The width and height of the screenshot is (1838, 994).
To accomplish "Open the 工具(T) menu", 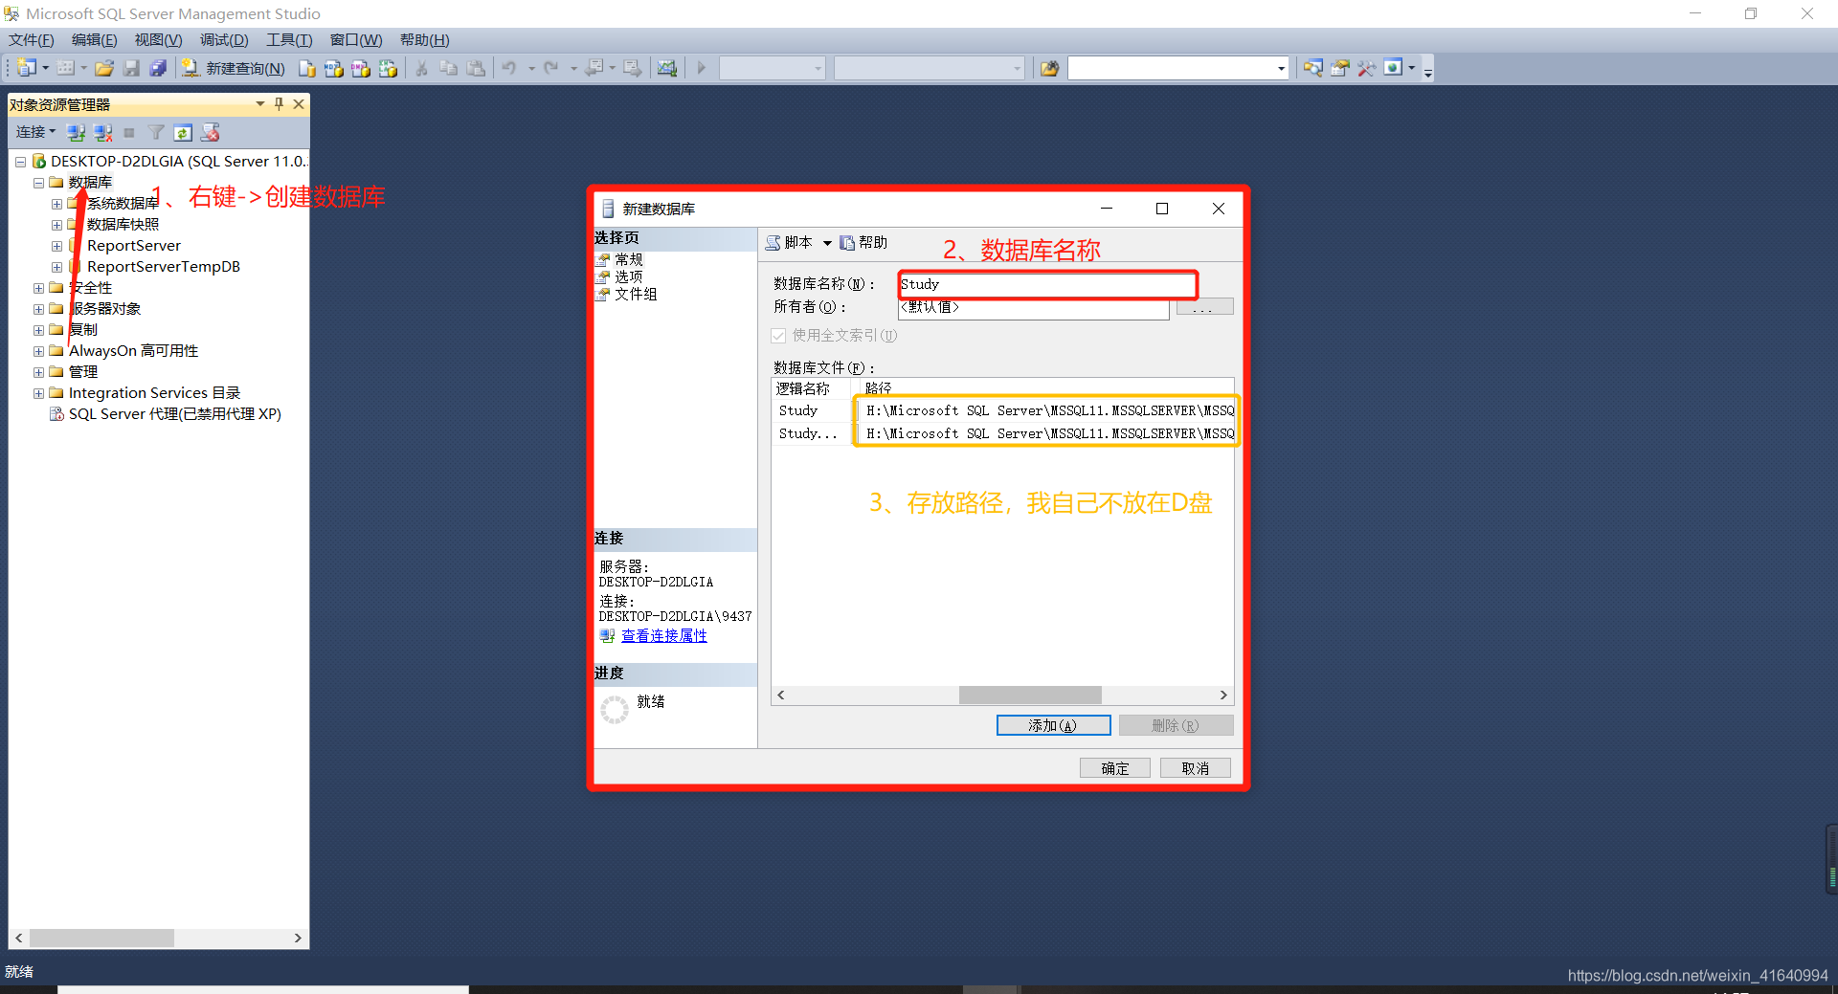I will (x=289, y=40).
